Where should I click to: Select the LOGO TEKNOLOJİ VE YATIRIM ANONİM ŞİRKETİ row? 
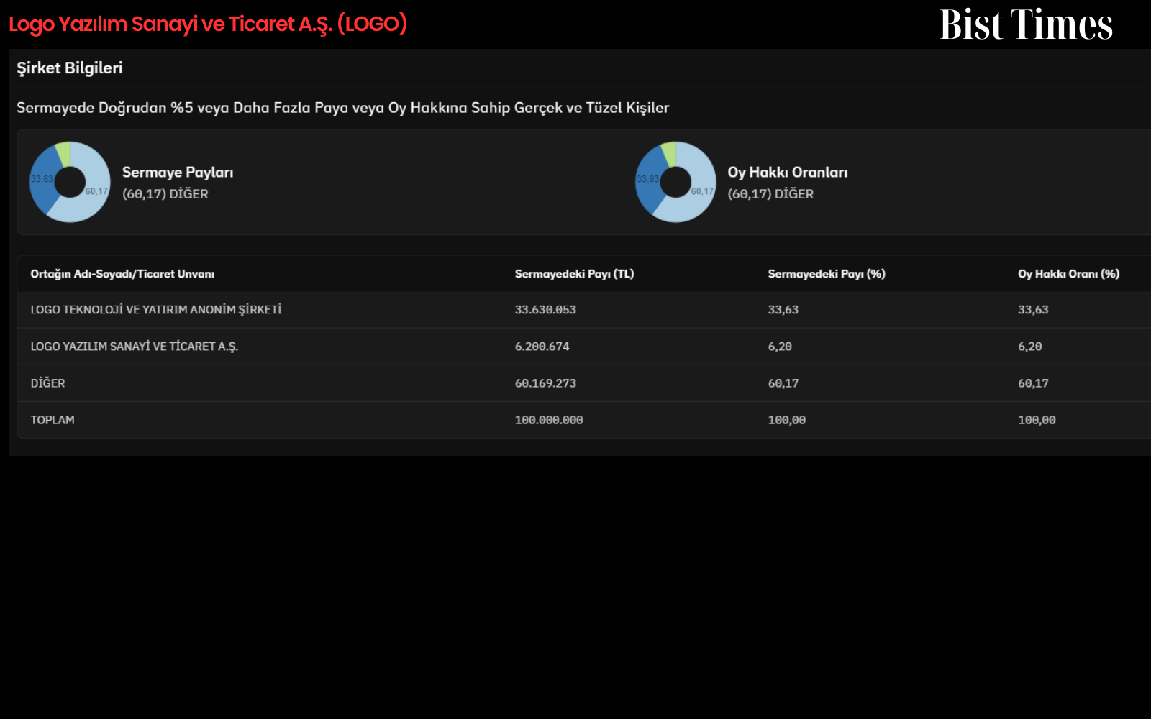(x=584, y=310)
